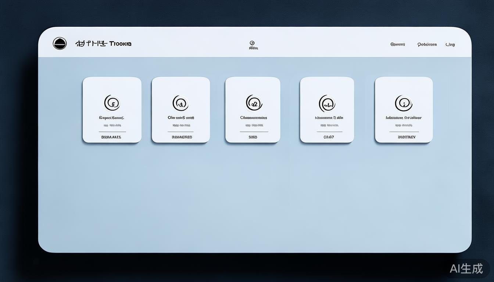Select the title text on the third card
Image resolution: width=494 pixels, height=282 pixels.
(254, 118)
